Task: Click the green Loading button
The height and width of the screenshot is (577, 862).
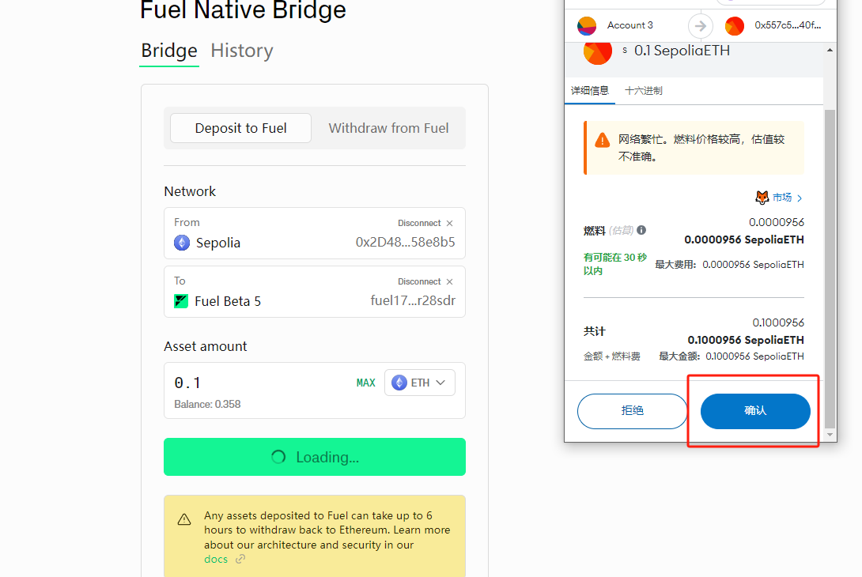Action: [315, 457]
